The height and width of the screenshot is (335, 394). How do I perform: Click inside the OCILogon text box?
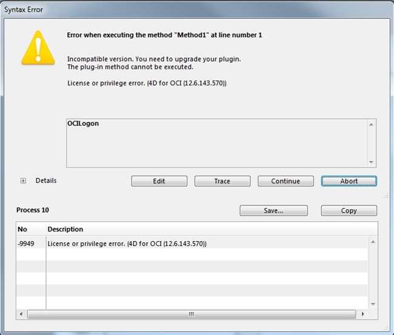tap(215, 143)
